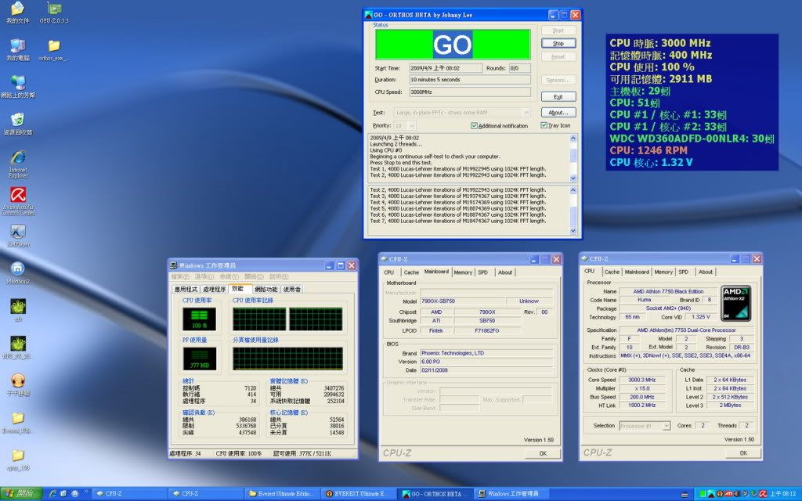Open the GPU-Z desktop shortcut

[x=53, y=10]
